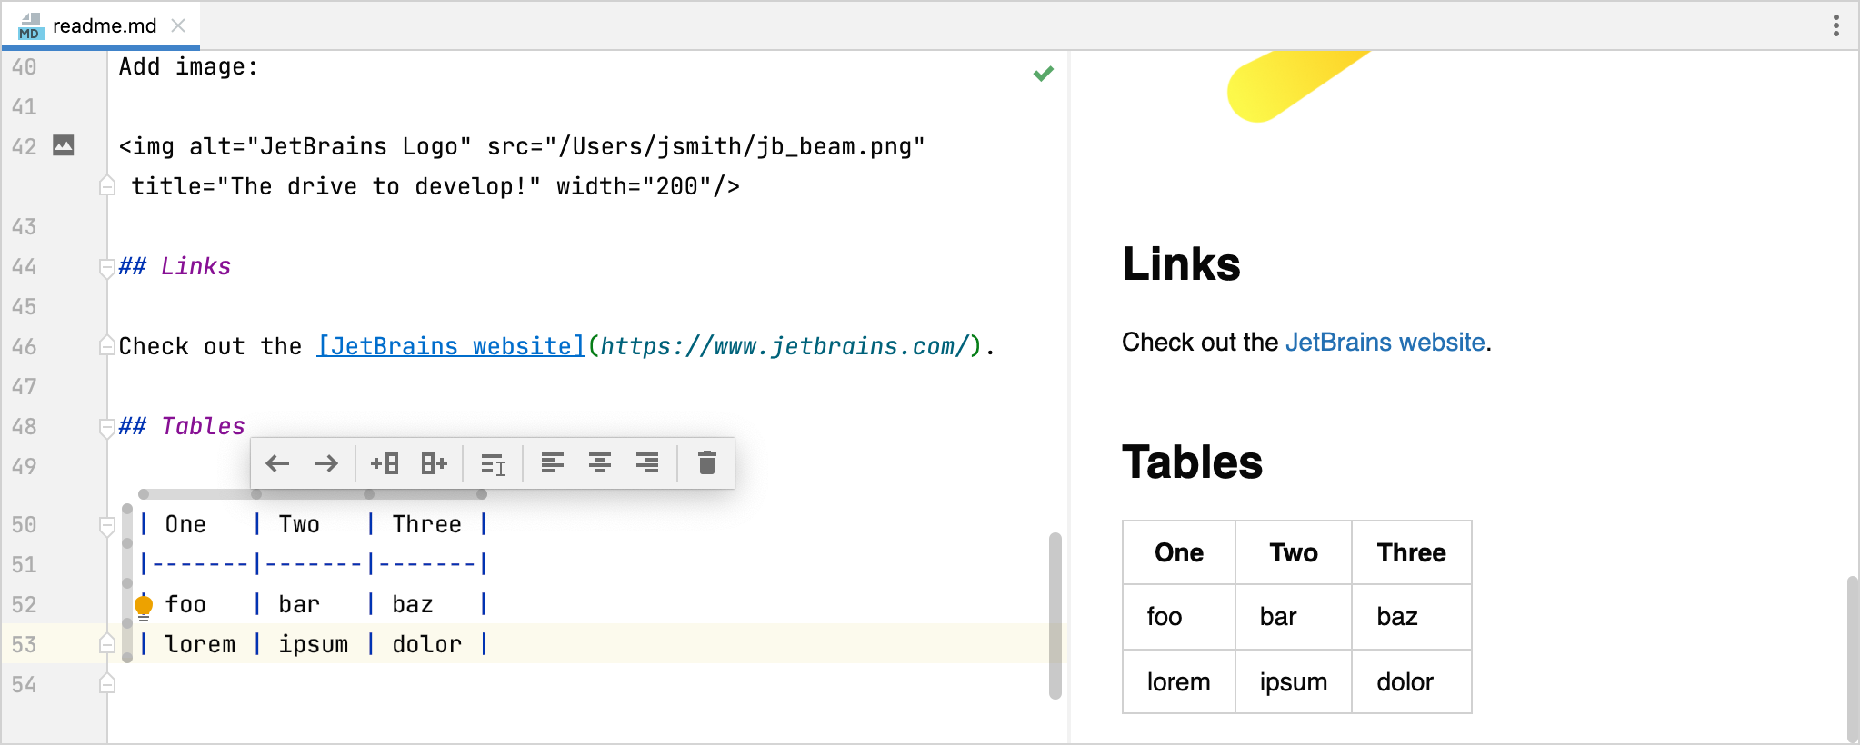
Task: Click the img alt="JetBrains Logo" tag line
Action: tap(522, 146)
